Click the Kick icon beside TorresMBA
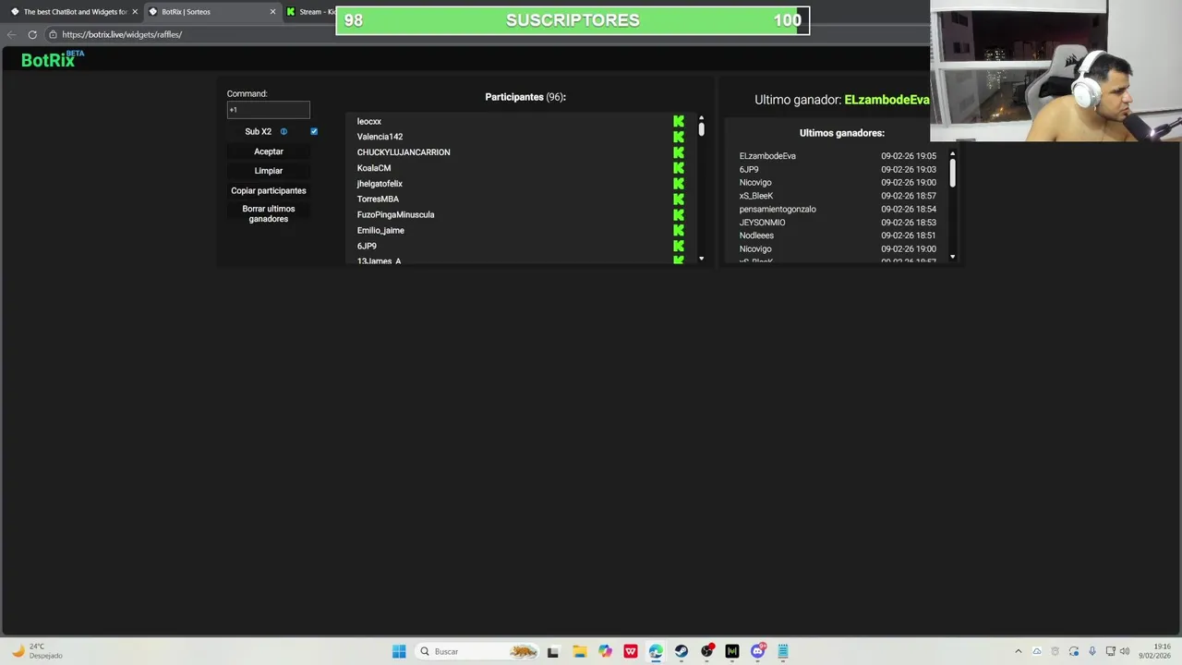 (679, 199)
